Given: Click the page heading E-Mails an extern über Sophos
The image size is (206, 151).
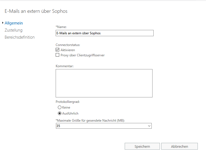Looking at the screenshot, I should (36, 11).
